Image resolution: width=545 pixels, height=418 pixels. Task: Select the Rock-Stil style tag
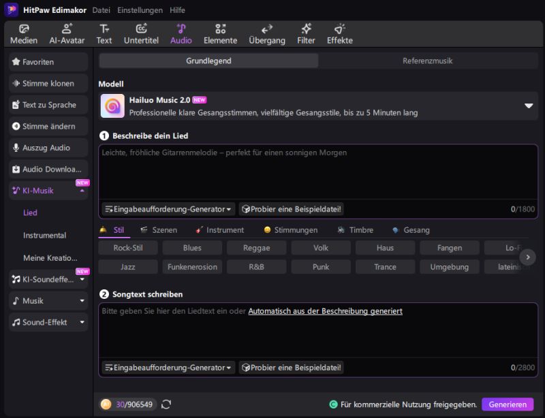pos(127,248)
